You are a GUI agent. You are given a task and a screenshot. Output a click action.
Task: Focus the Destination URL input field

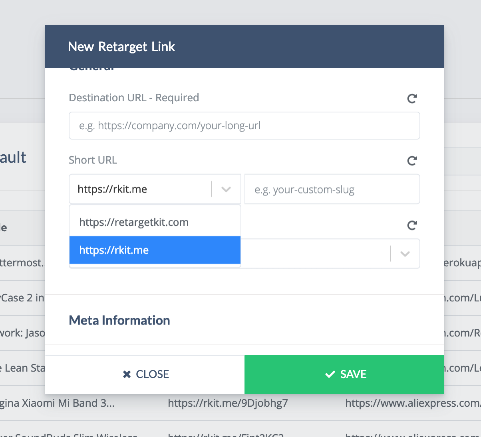(244, 126)
